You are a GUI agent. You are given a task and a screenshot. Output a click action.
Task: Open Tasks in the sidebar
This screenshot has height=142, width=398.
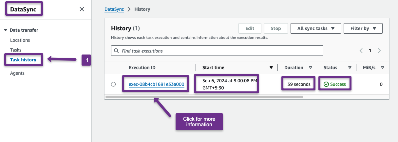16,50
